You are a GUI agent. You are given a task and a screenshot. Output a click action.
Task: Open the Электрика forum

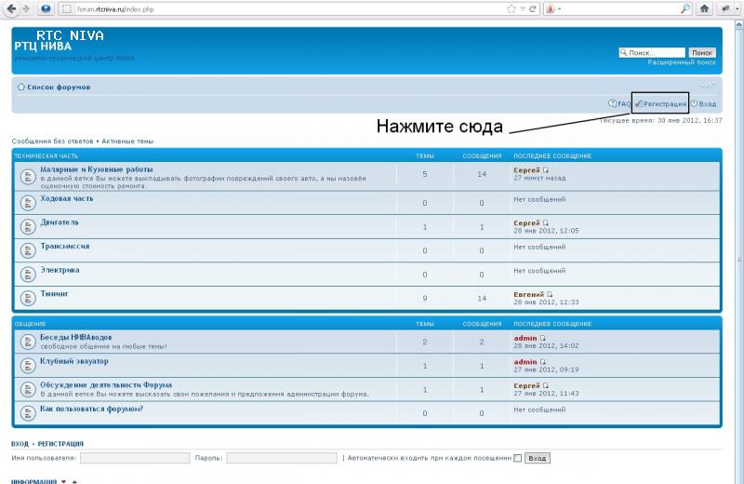pos(60,270)
